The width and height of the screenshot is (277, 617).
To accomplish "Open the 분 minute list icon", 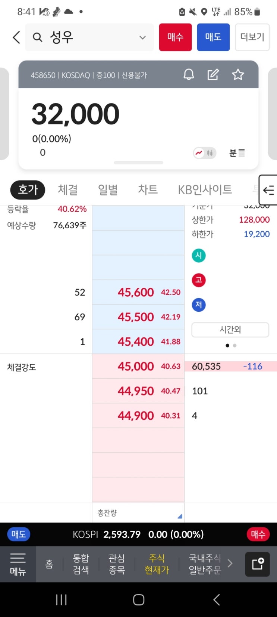I will (x=237, y=153).
